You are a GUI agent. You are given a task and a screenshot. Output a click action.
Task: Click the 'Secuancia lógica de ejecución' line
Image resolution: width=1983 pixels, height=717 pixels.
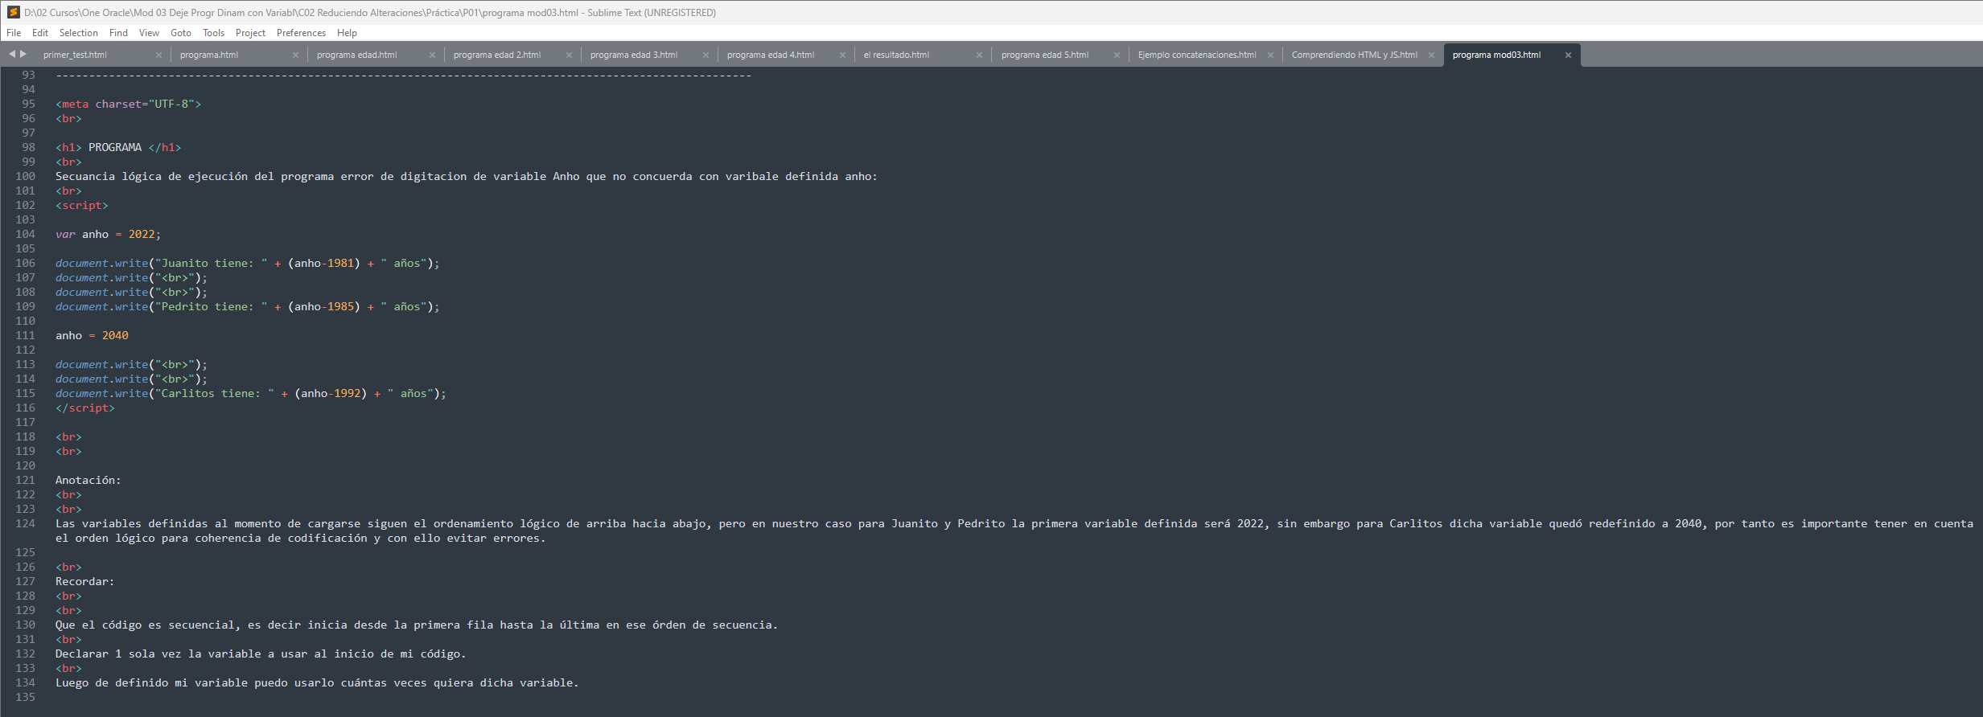[466, 176]
